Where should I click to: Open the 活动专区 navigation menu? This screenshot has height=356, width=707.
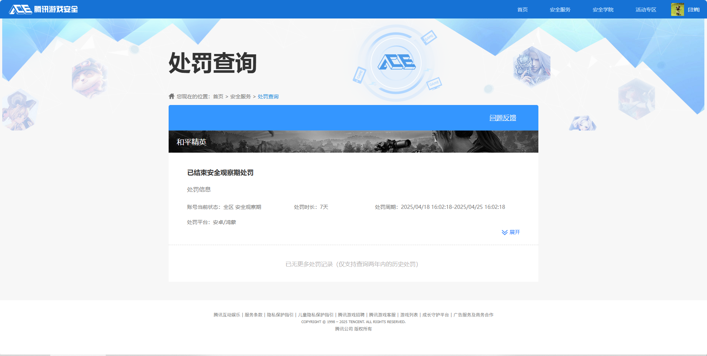click(x=645, y=9)
